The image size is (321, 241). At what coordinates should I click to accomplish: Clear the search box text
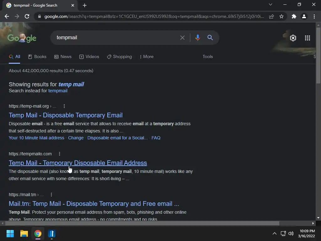pyautogui.click(x=182, y=38)
